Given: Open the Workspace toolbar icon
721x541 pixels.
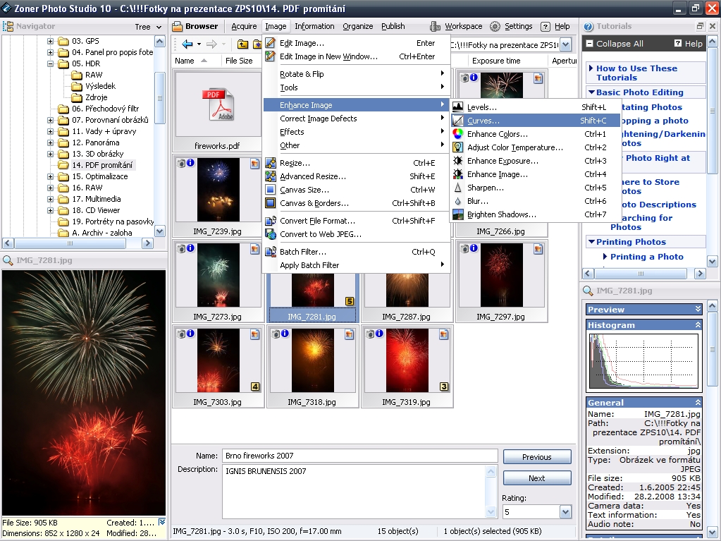Looking at the screenshot, I should pos(436,27).
